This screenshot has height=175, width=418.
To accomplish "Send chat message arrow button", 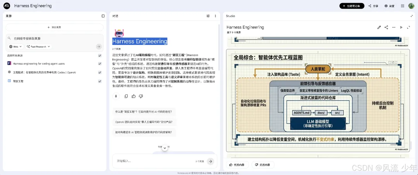I will click(x=211, y=161).
